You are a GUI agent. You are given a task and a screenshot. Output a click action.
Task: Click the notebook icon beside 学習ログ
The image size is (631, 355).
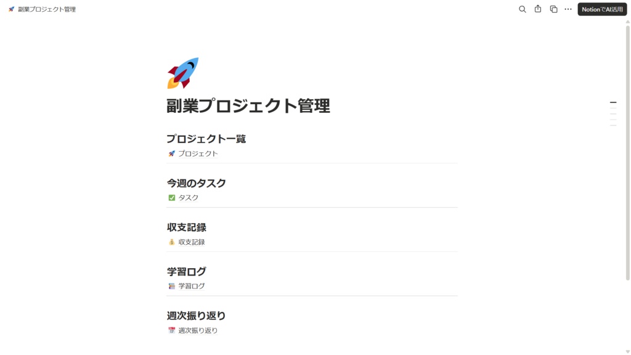[x=171, y=286]
